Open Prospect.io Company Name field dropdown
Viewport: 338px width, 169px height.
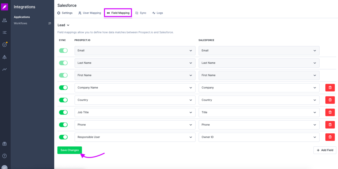pos(135,88)
